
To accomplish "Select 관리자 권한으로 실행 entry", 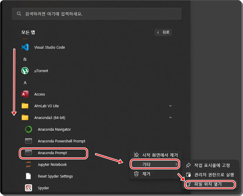I will coord(210,175).
